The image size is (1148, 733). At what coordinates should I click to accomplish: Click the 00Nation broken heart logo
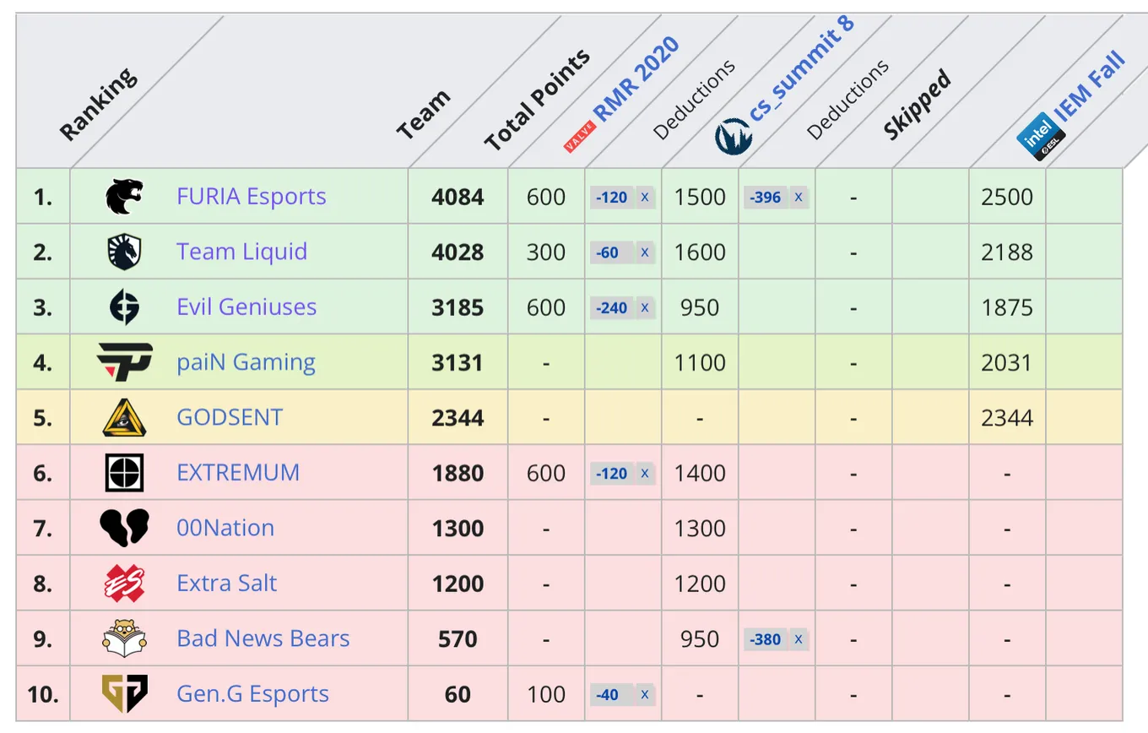click(x=124, y=529)
